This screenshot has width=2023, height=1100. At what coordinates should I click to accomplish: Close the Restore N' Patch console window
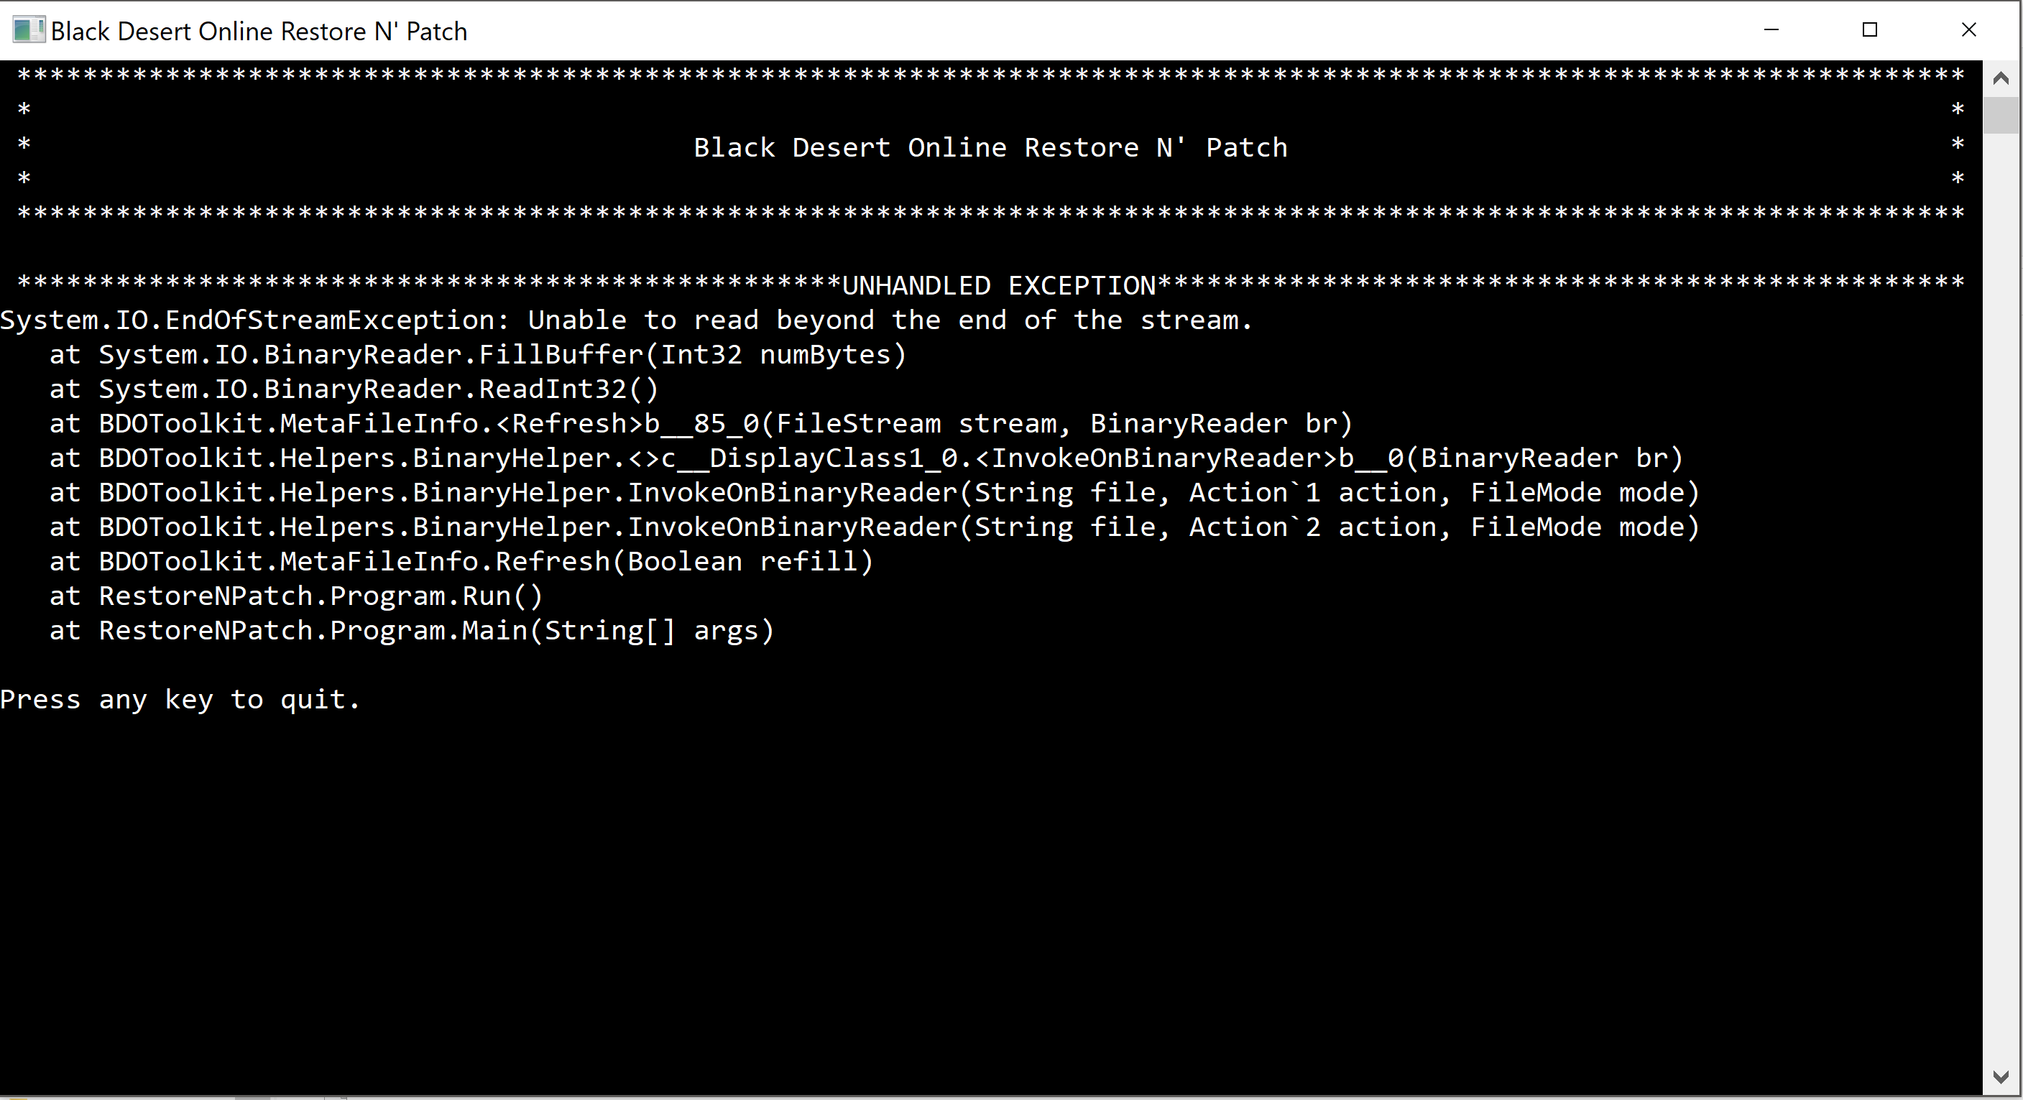(x=1969, y=30)
